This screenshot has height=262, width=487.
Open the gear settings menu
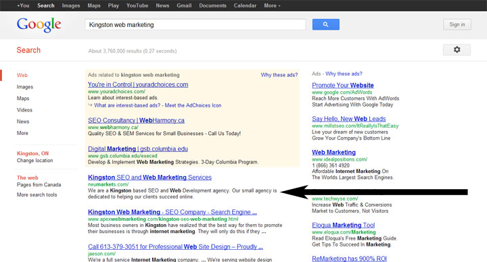(457, 49)
